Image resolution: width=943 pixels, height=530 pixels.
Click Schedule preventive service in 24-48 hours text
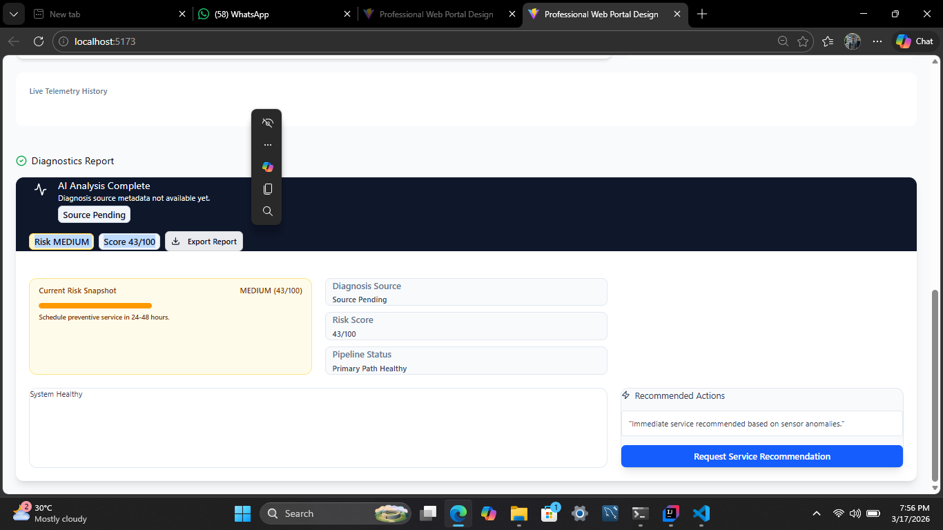click(x=104, y=317)
